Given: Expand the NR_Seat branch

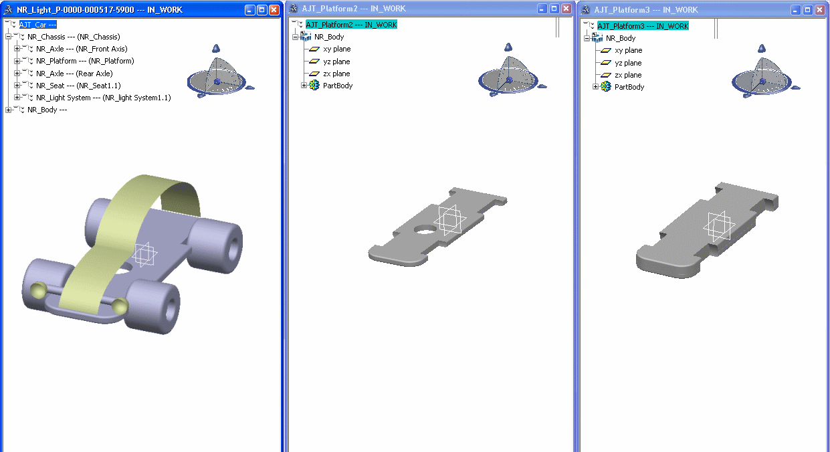Looking at the screenshot, I should [17, 86].
